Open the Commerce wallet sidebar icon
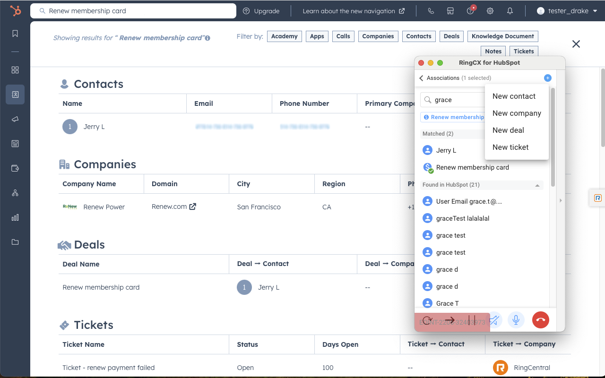605x378 pixels. [15, 168]
